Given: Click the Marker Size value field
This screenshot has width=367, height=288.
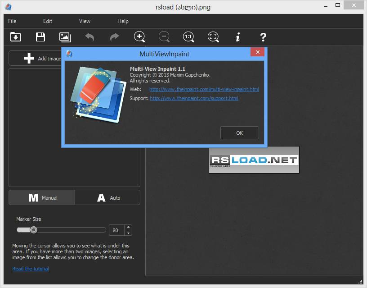Looking at the screenshot, I should click(116, 230).
